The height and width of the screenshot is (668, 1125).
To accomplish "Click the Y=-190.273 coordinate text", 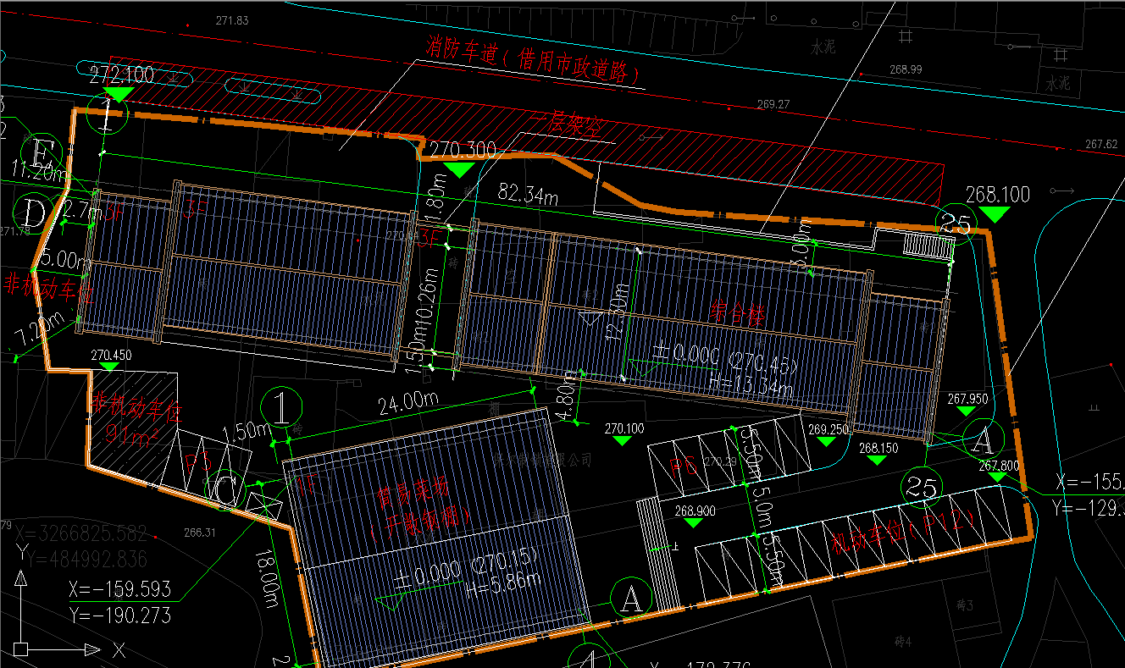I will point(119,615).
